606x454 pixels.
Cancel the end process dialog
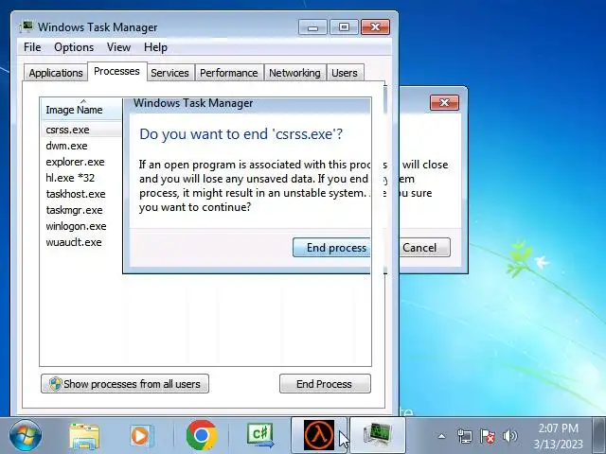click(x=424, y=248)
